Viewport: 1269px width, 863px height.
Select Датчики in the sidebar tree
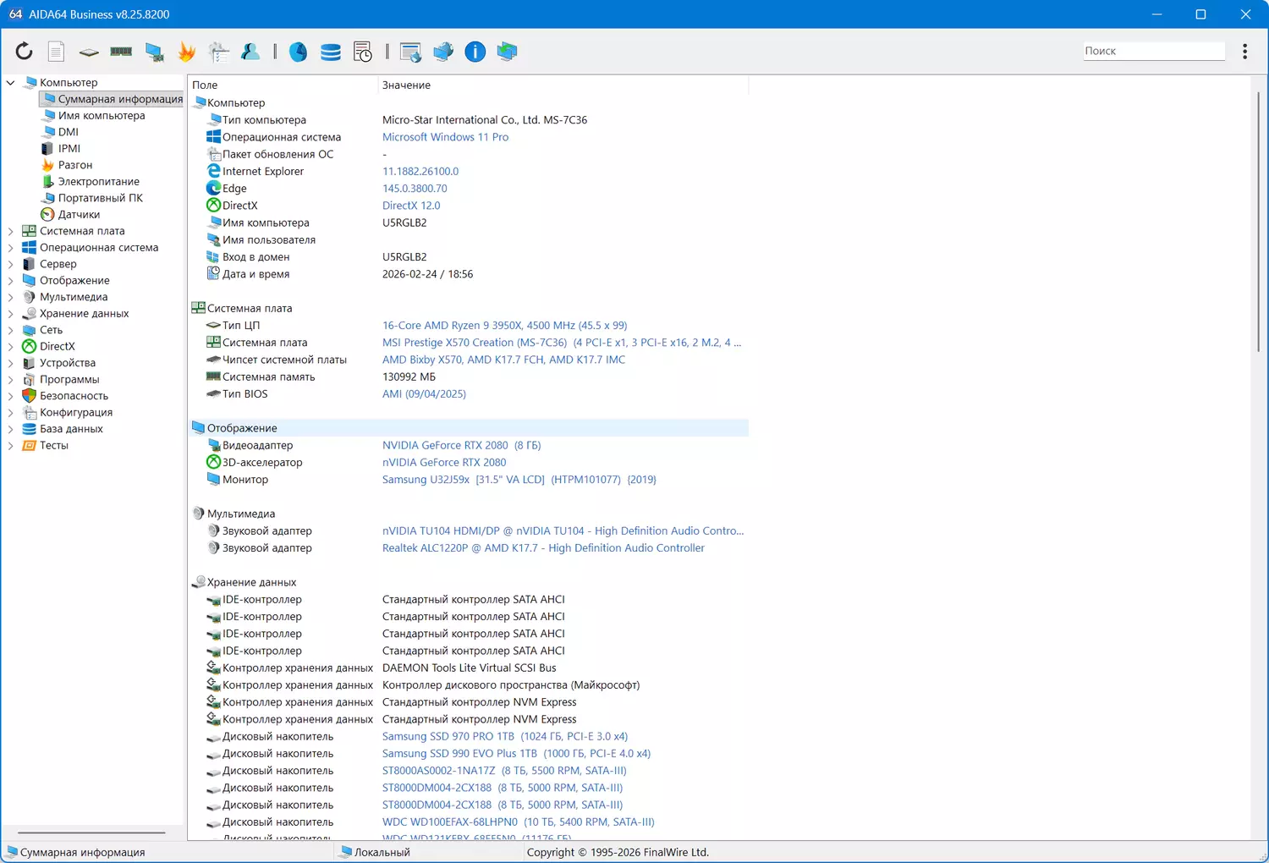[x=79, y=215]
